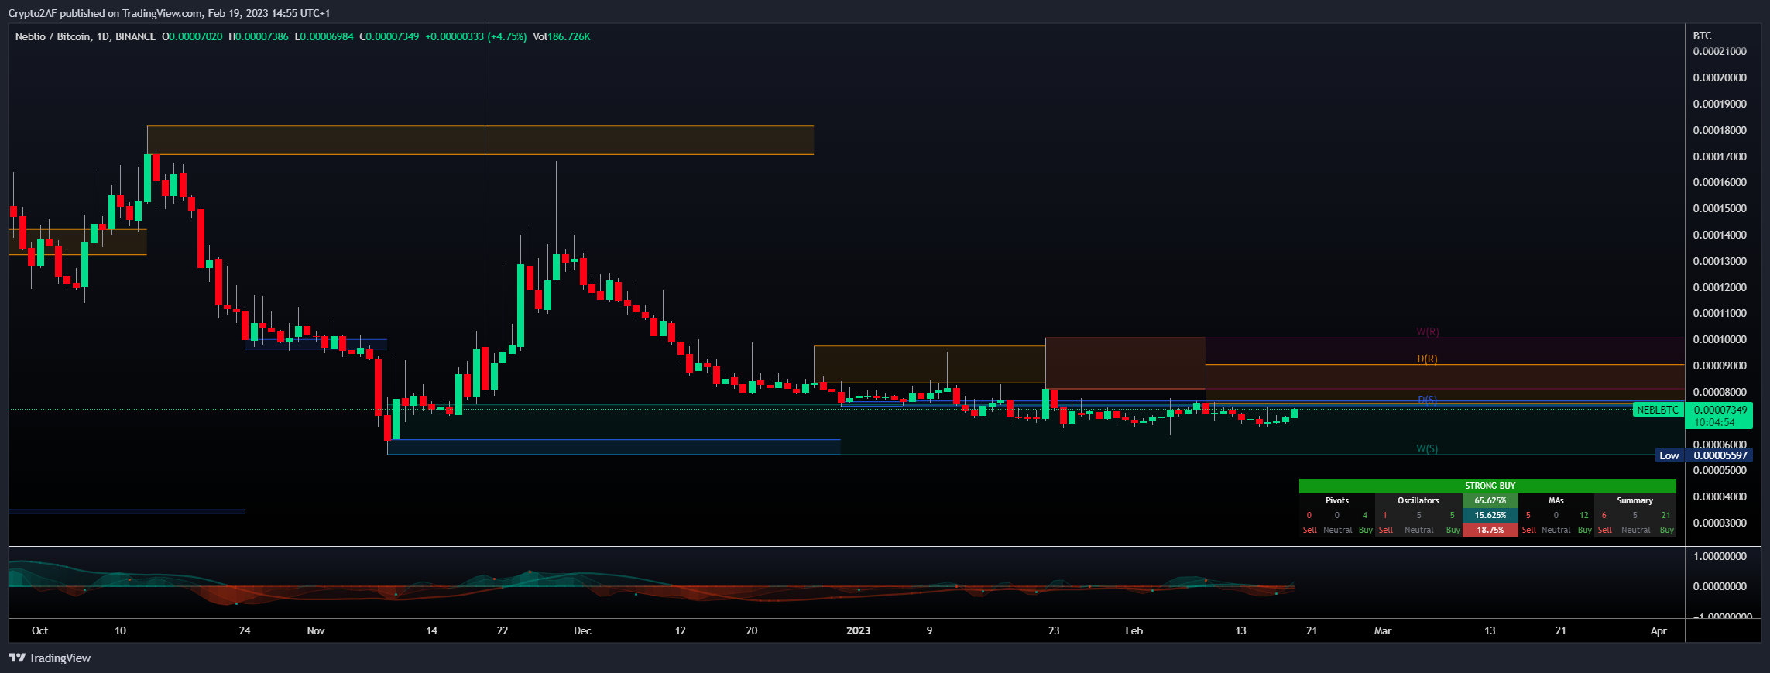Click the TradingView logo at bottom left
Screen dimensions: 1770x673
[x=50, y=658]
